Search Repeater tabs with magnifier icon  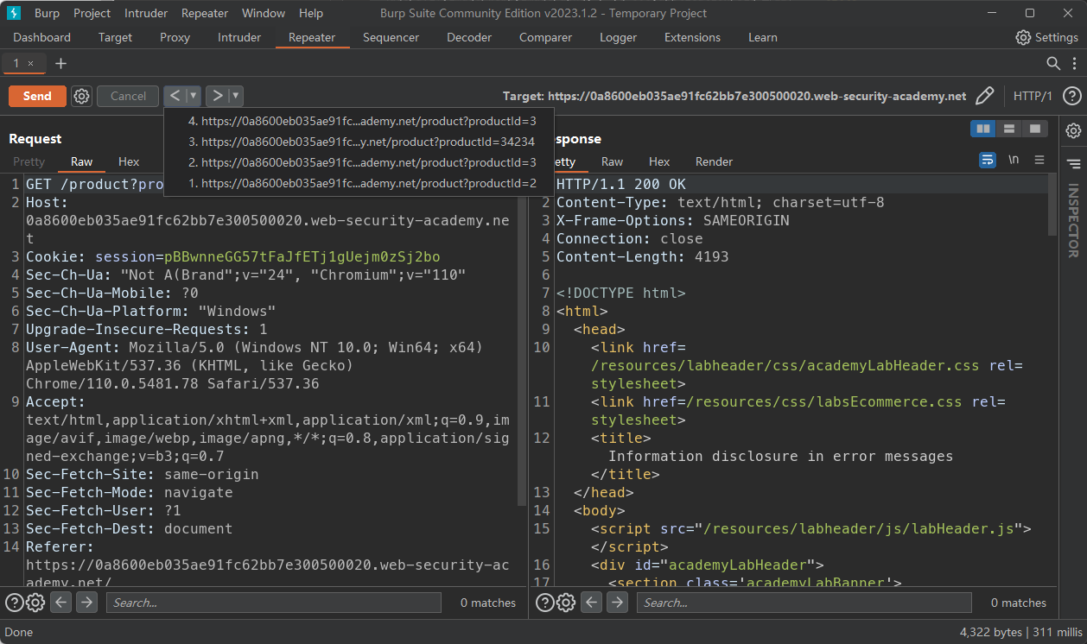(x=1053, y=63)
